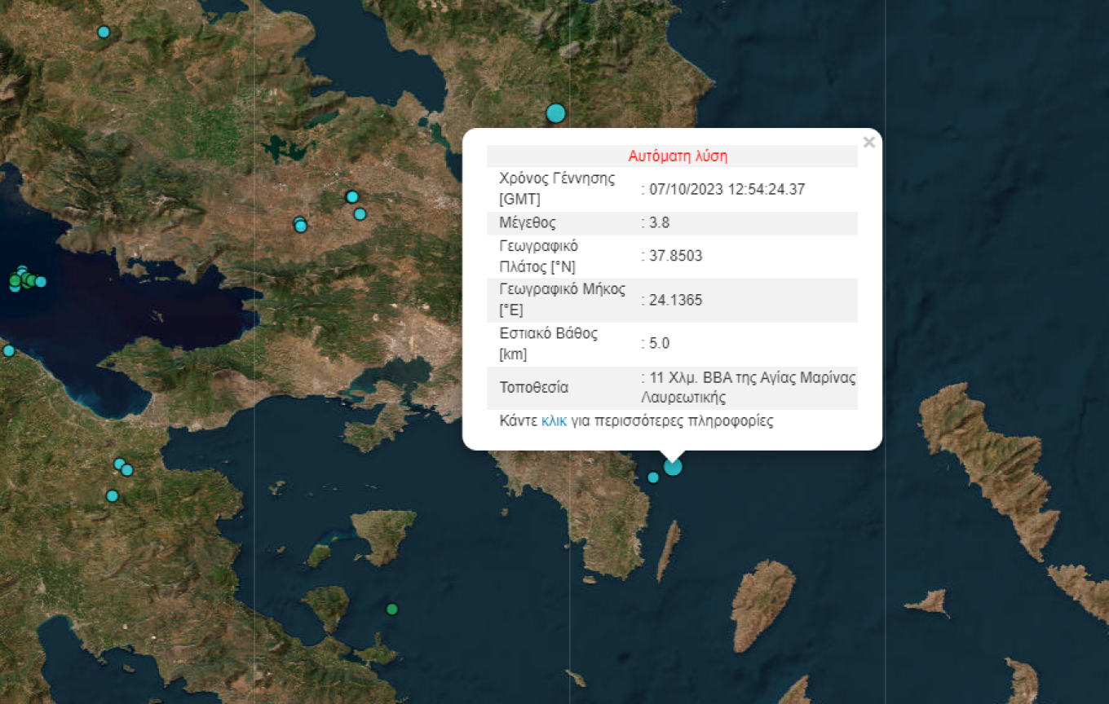Click the rightmost cyan marker of the green cluster
Image resolution: width=1109 pixels, height=704 pixels.
coord(41,282)
